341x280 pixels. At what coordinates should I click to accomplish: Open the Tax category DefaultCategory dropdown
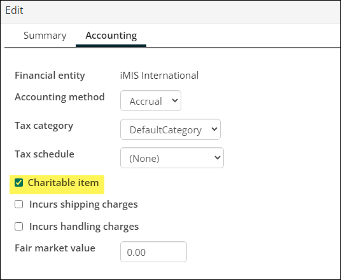(170, 129)
